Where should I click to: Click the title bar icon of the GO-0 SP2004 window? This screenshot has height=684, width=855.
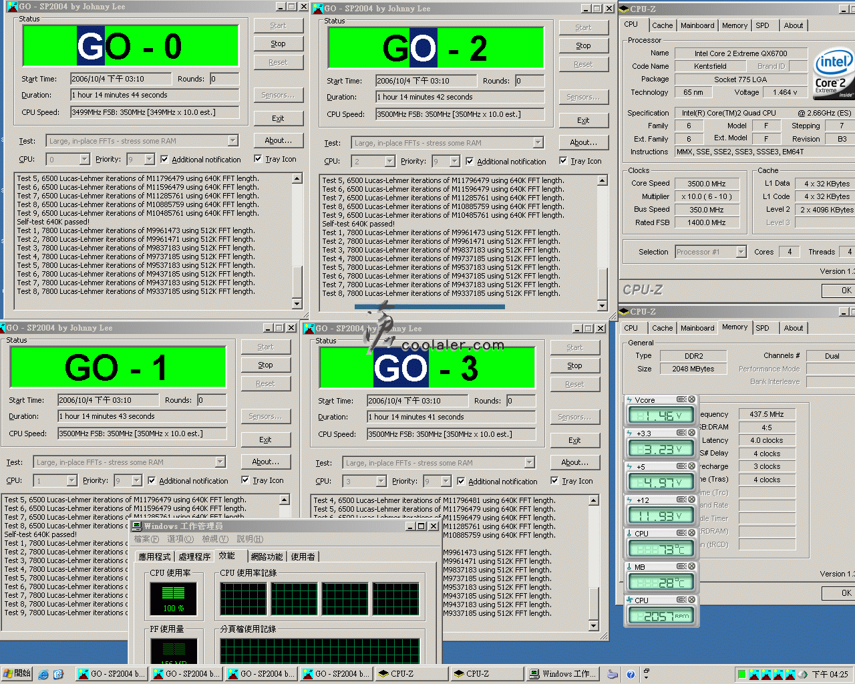(12, 7)
